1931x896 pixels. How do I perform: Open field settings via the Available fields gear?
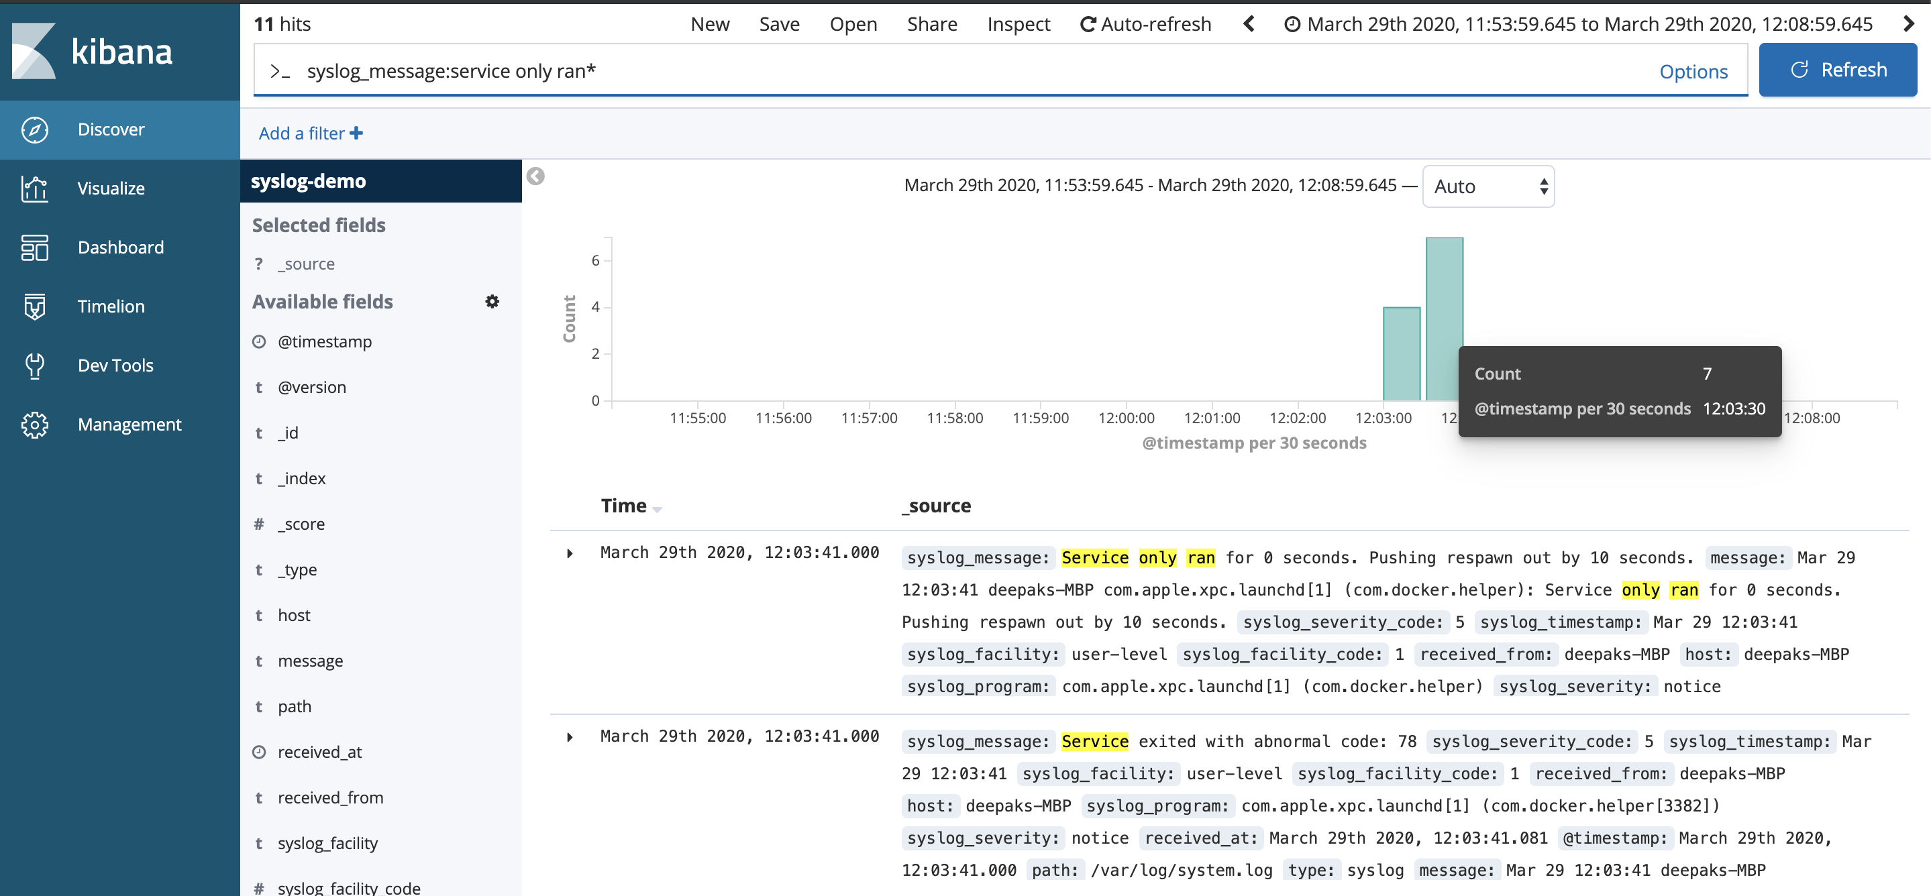pos(492,301)
